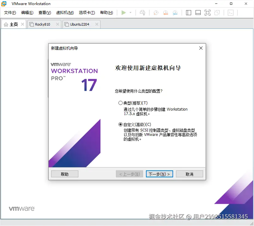This screenshot has width=254, height=226.
Task: Open the 帮助(H) menu
Action: 106,13
